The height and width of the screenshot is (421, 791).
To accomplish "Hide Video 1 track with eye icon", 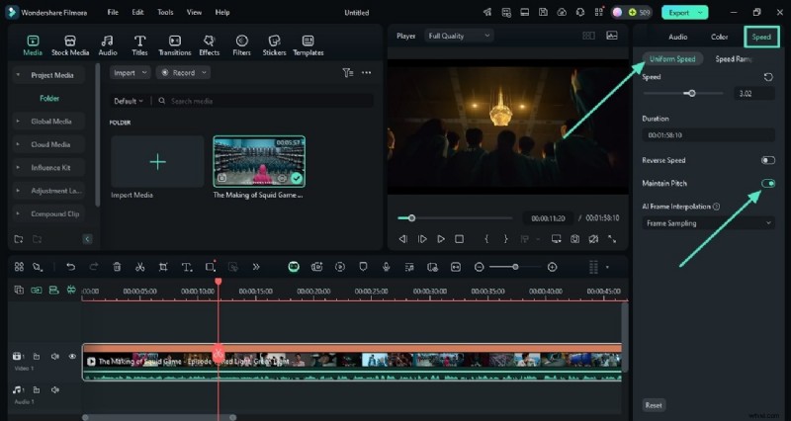I will pyautogui.click(x=72, y=357).
